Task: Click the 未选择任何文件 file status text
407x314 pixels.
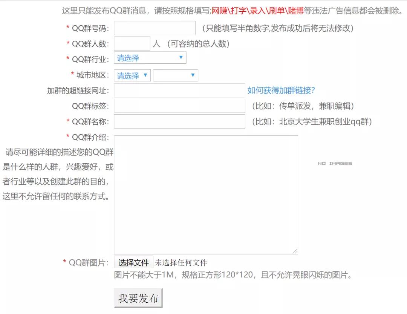Action: click(181, 263)
